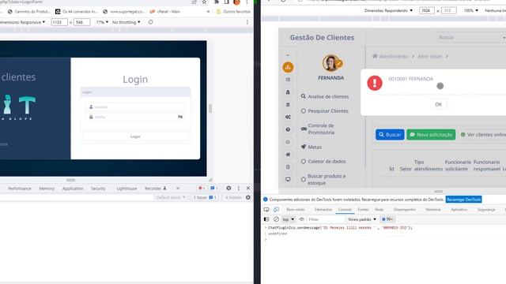Switch to Application tab in left DevTools
Image resolution: width=506 pixels, height=284 pixels.
pos(73,189)
